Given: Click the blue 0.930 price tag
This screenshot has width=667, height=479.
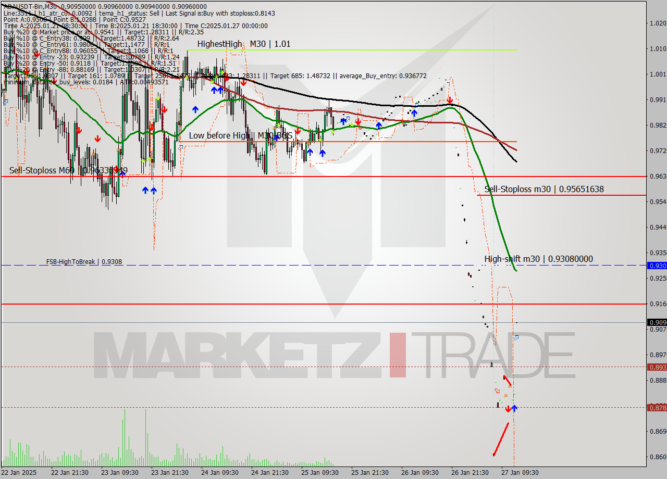Looking at the screenshot, I should tap(657, 266).
